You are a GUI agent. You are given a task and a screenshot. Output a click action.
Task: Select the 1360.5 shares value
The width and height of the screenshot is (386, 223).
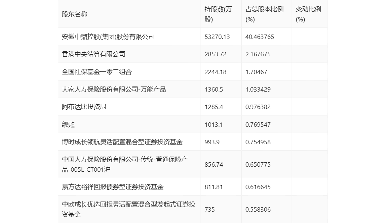pyautogui.click(x=214, y=90)
